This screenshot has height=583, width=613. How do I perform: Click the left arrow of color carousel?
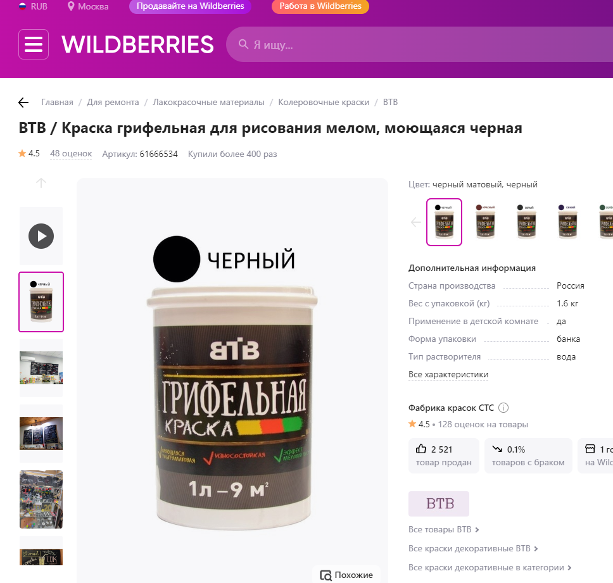416,222
